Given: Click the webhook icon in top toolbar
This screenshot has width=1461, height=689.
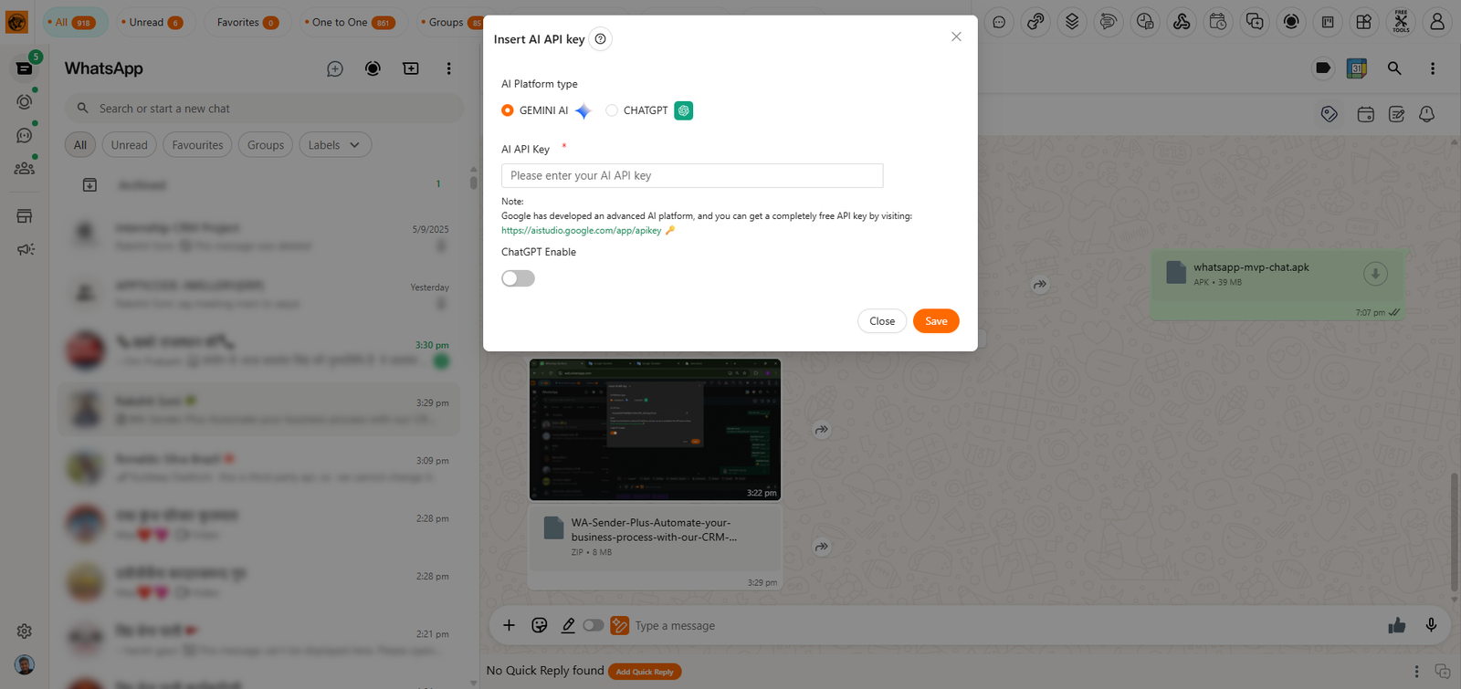Looking at the screenshot, I should click(1182, 22).
